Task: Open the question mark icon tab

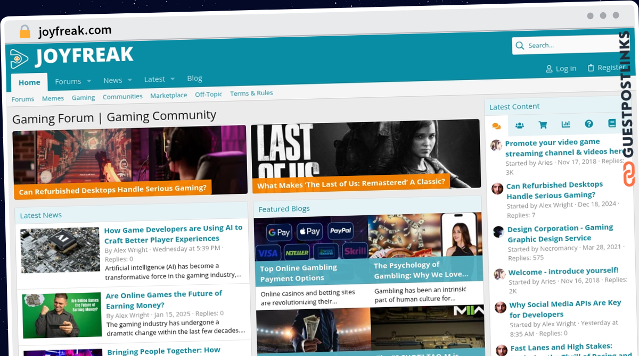Action: click(588, 124)
